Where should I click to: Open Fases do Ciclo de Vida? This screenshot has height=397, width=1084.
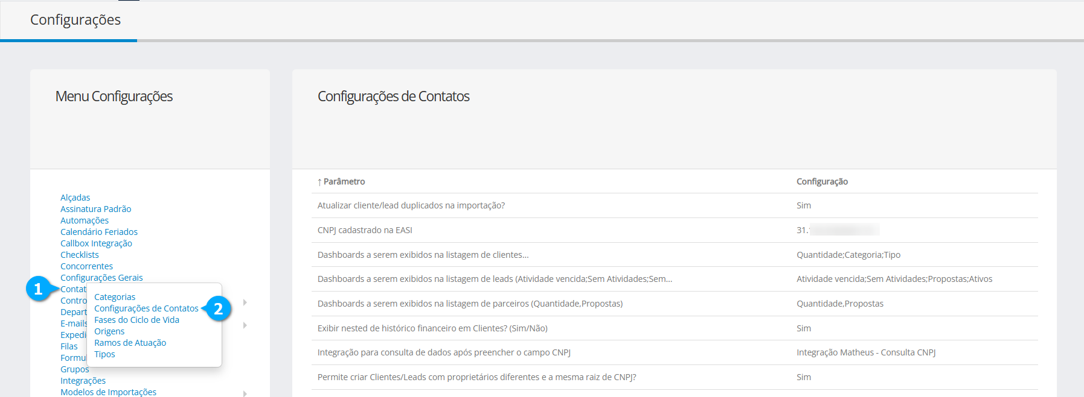(136, 320)
